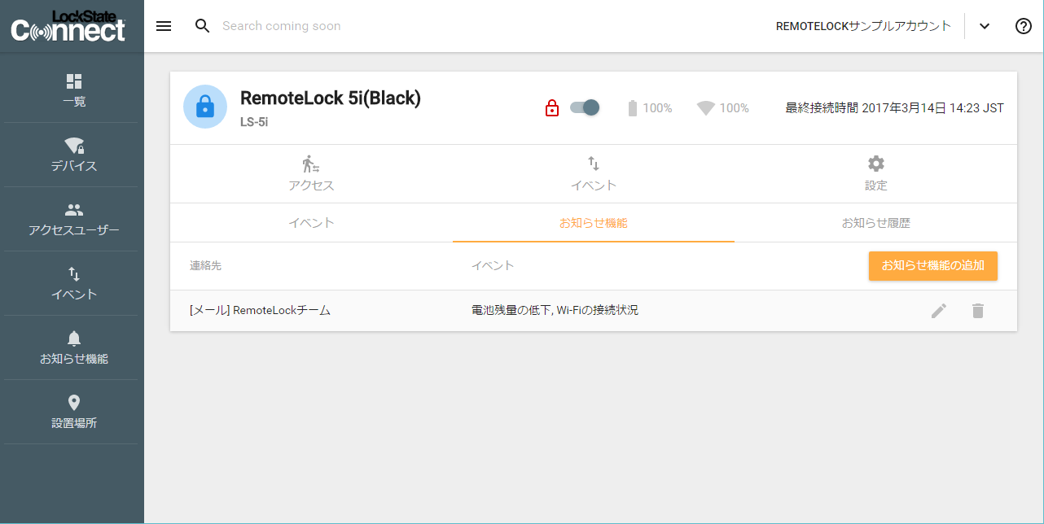Click the battery 100% value
The width and height of the screenshot is (1044, 524).
tap(657, 108)
